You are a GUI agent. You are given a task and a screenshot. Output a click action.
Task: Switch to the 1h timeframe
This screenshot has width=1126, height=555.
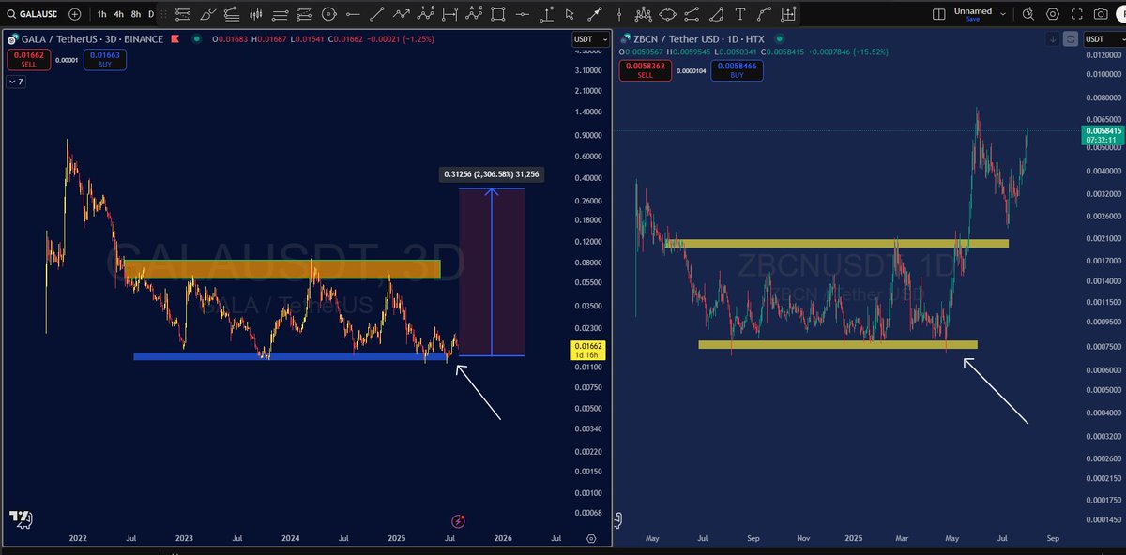(101, 14)
